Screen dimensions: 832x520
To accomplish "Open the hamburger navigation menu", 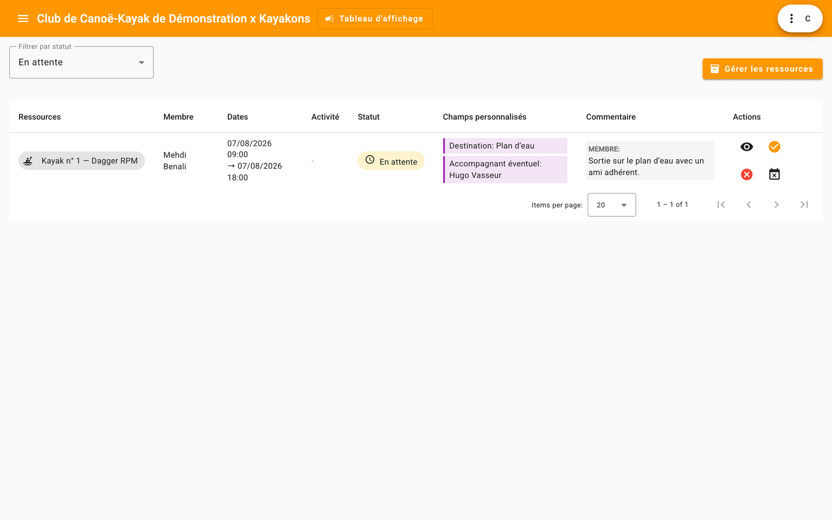I will pos(23,19).
